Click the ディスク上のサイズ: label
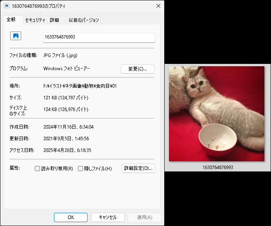Viewport: 271px width, 226px height. [18, 111]
